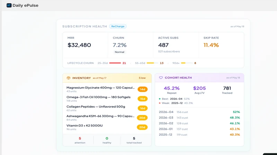Click the 43 units text under Magnesium
The height and width of the screenshot is (155, 277).
(x=71, y=91)
